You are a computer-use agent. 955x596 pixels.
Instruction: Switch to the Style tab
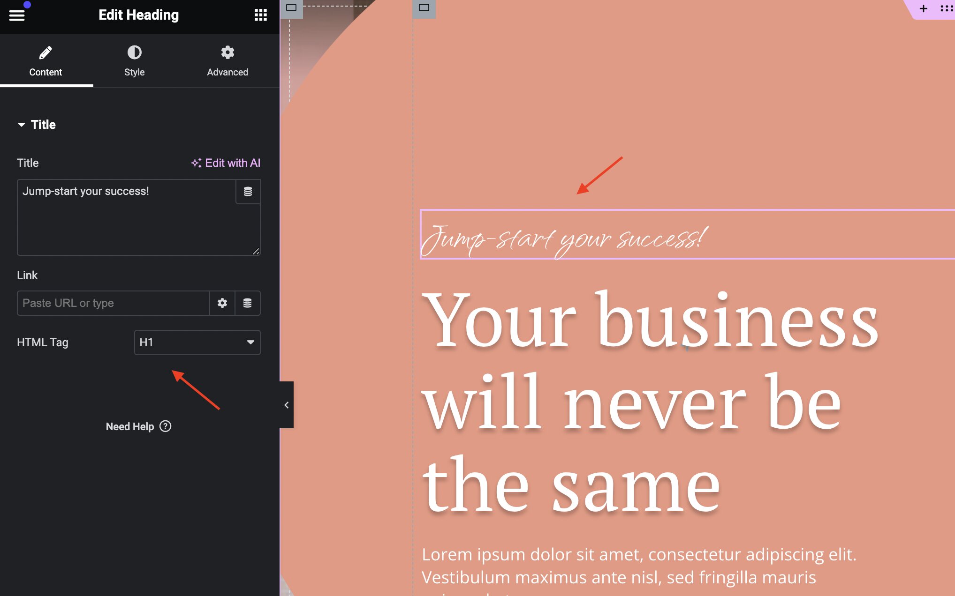tap(134, 61)
